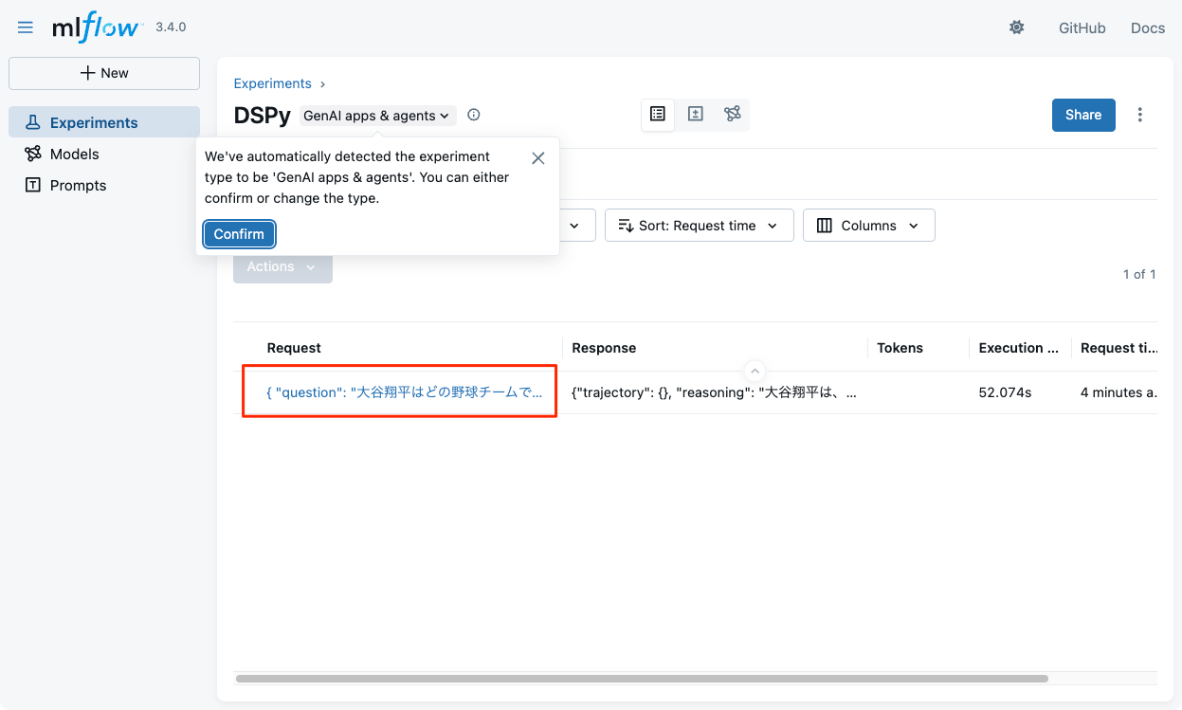This screenshot has height=710, width=1182.
Task: Click the New button
Action: (x=104, y=73)
